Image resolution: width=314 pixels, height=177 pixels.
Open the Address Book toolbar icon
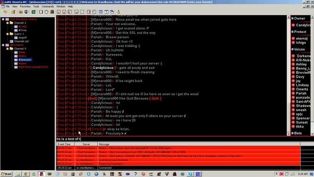coord(41,12)
